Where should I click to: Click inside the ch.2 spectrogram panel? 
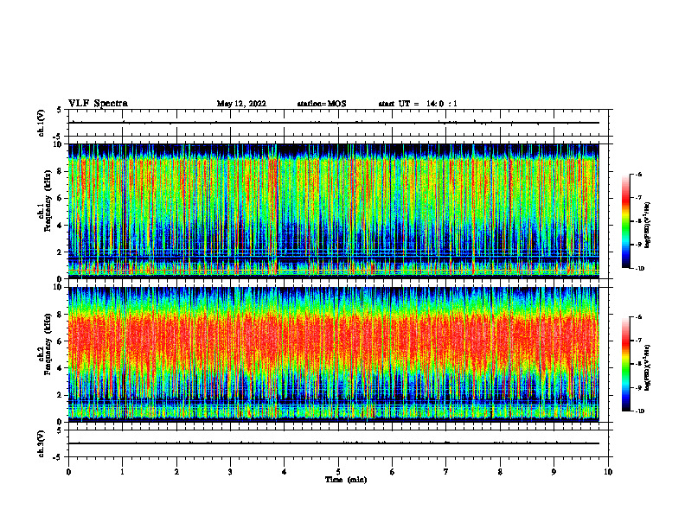334,354
